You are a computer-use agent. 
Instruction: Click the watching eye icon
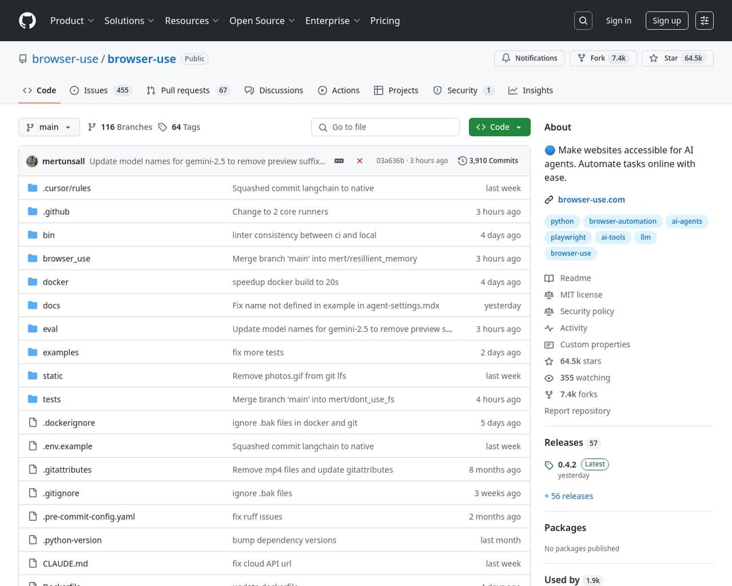click(549, 378)
